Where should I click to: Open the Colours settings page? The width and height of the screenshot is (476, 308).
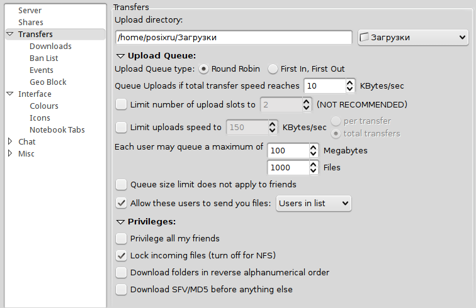point(44,106)
